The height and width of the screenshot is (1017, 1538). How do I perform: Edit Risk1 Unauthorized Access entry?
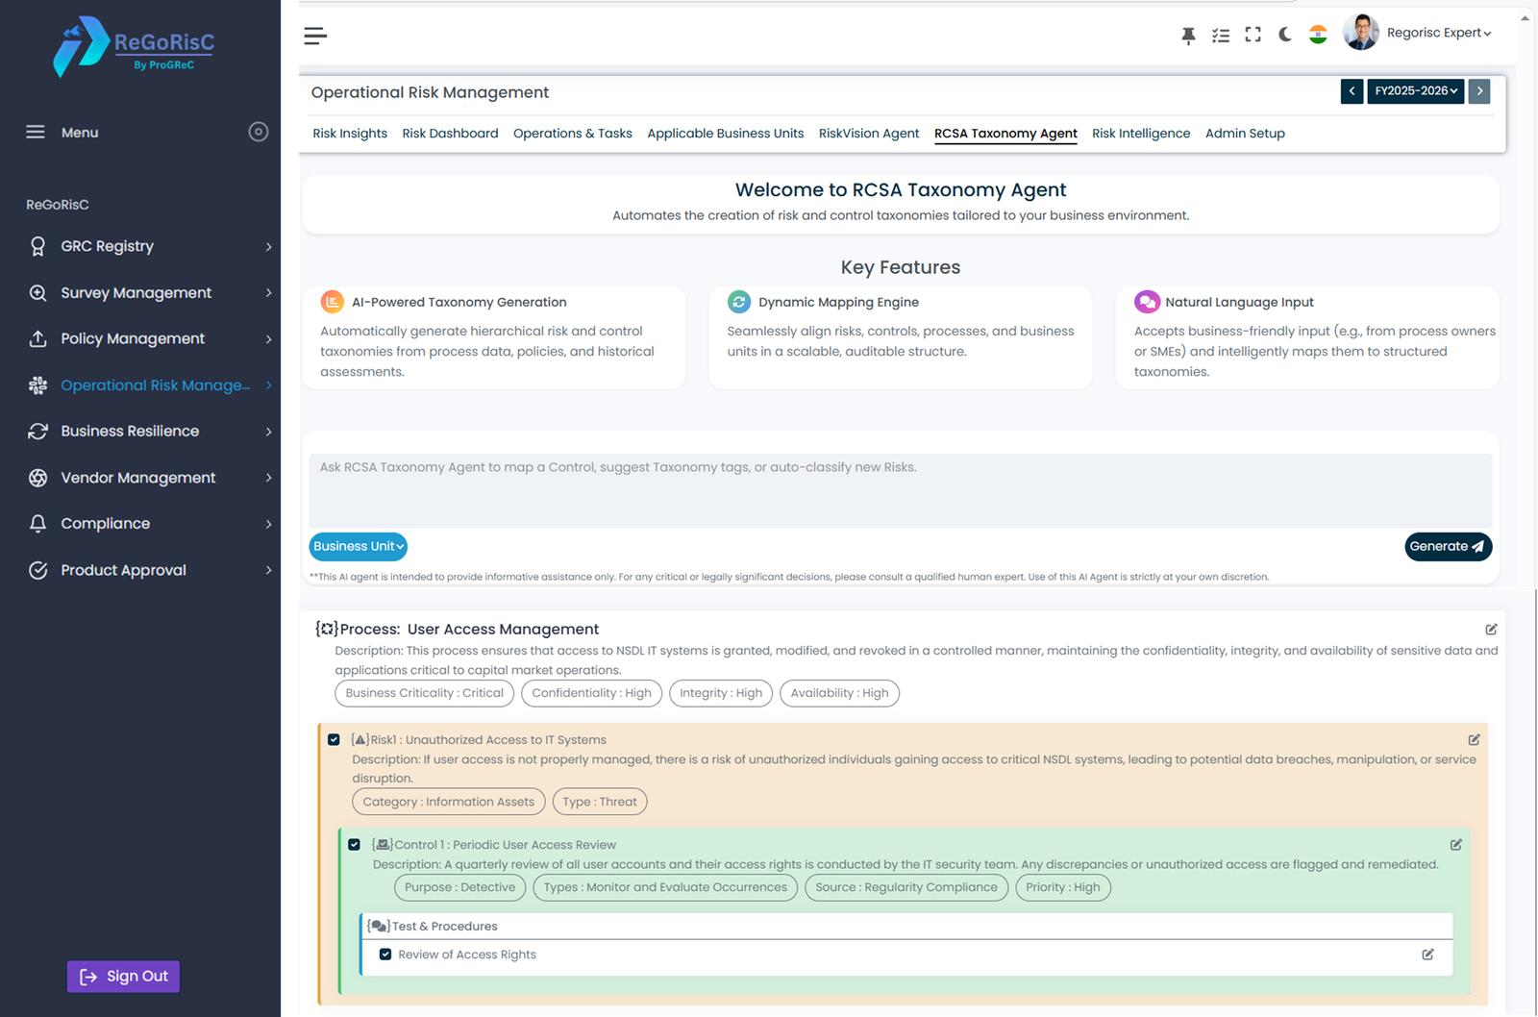[x=1474, y=740]
